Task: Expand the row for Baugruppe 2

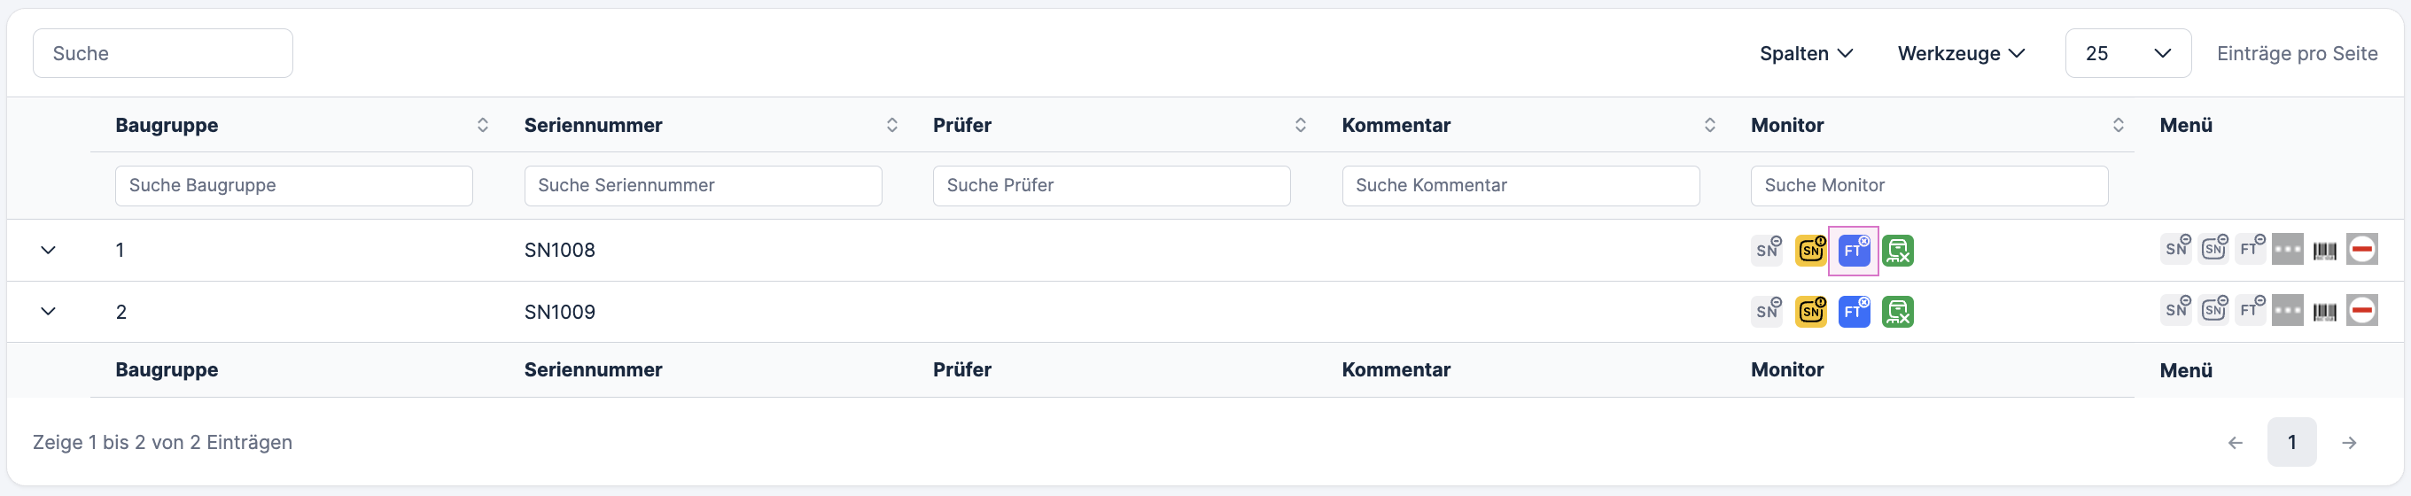Action: point(49,312)
